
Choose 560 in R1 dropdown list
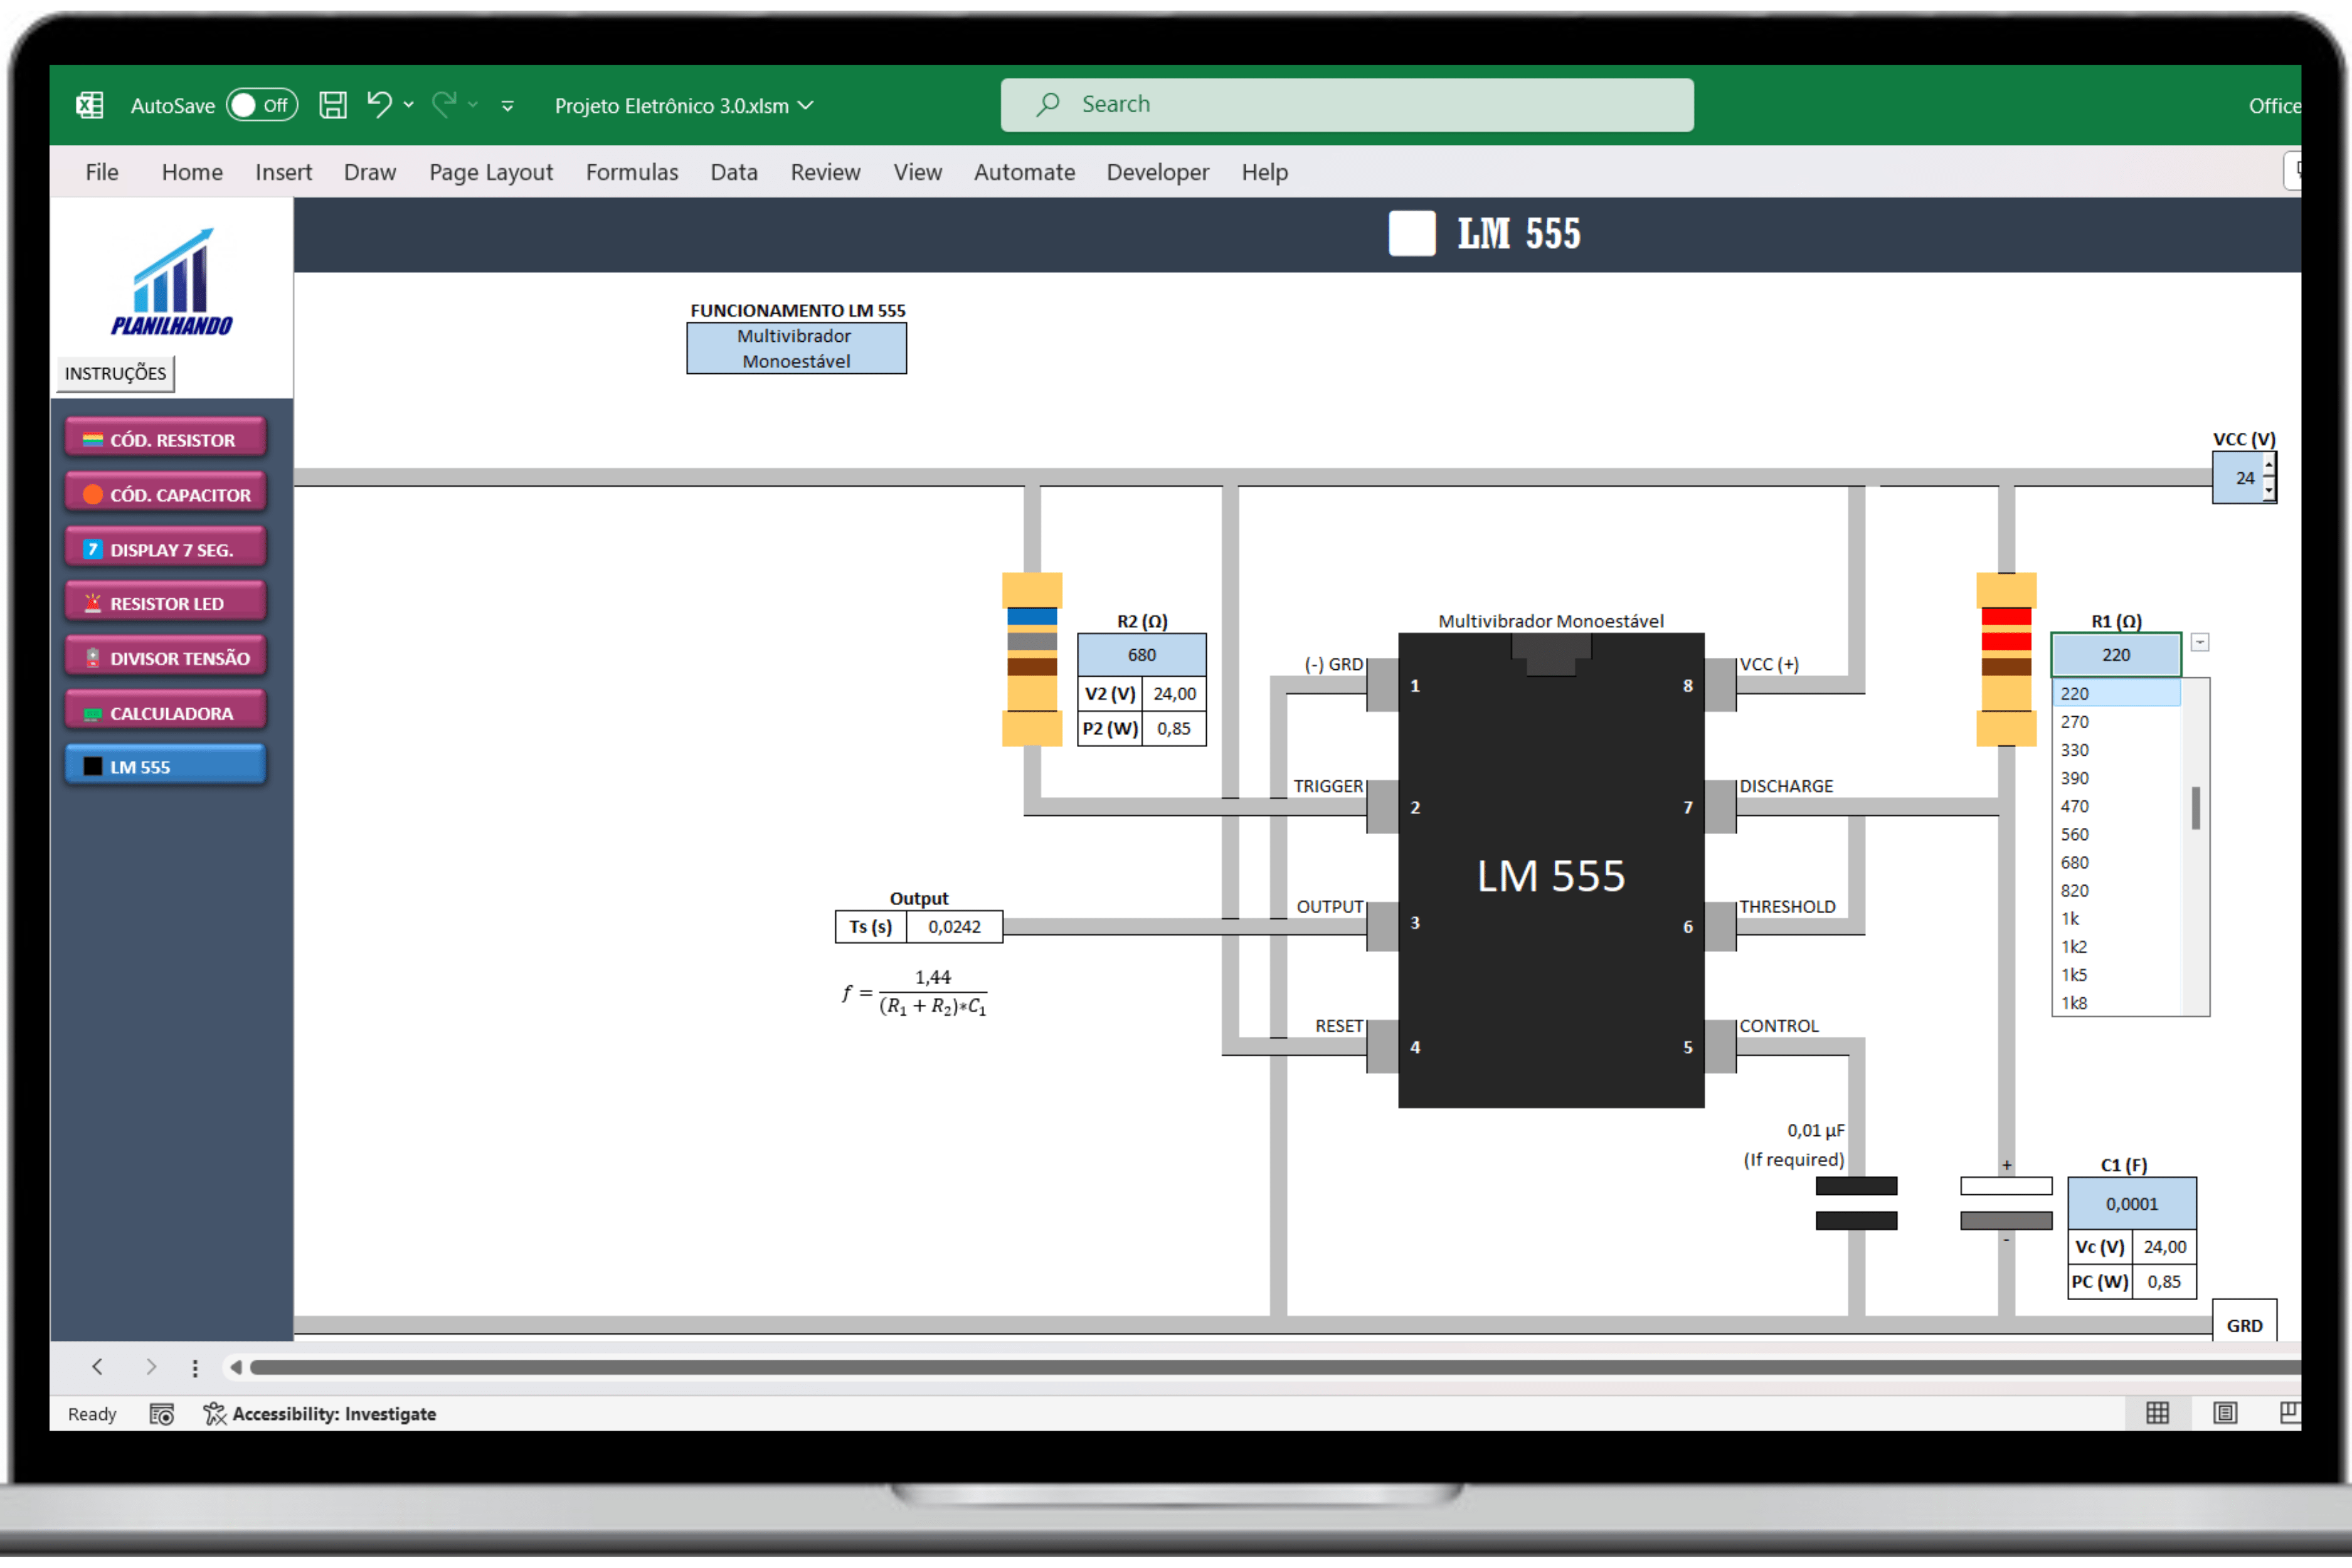tap(2116, 834)
